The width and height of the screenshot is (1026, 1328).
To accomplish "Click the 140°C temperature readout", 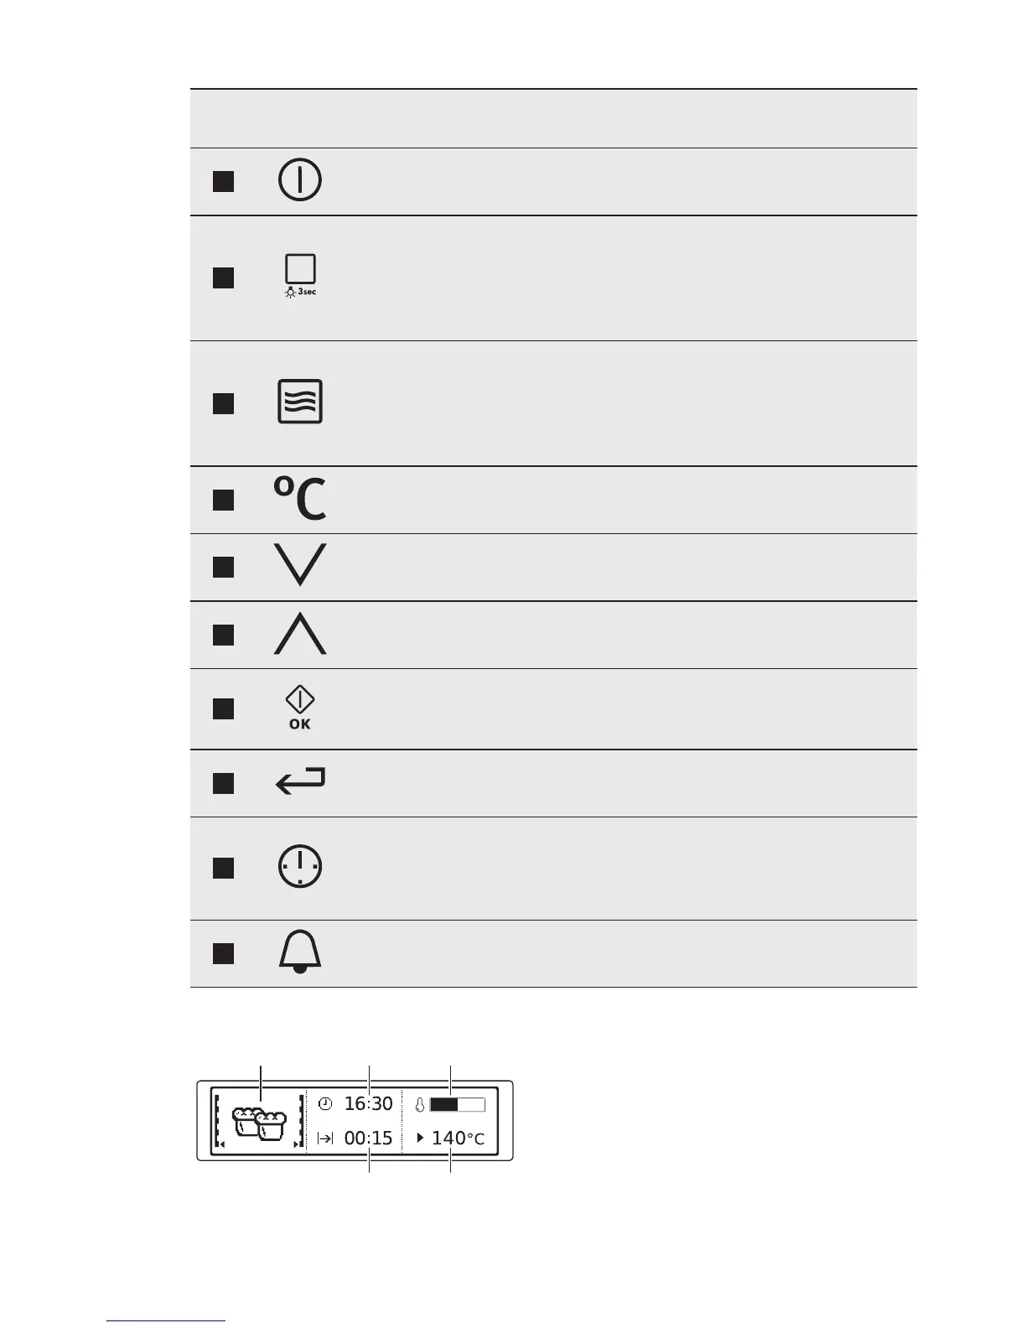I will pyautogui.click(x=458, y=1139).
